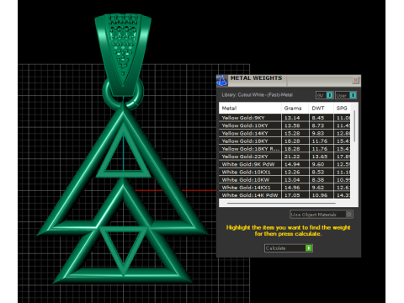This screenshot has height=303, width=404.
Task: Toggle the GV library switch
Action: click(x=325, y=95)
